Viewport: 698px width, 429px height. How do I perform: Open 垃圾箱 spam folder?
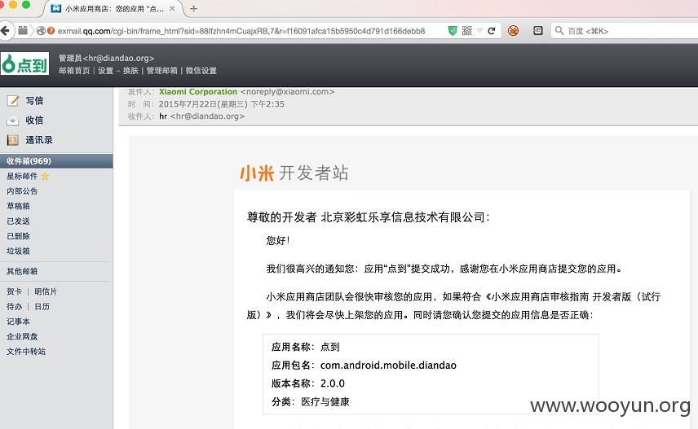[18, 251]
